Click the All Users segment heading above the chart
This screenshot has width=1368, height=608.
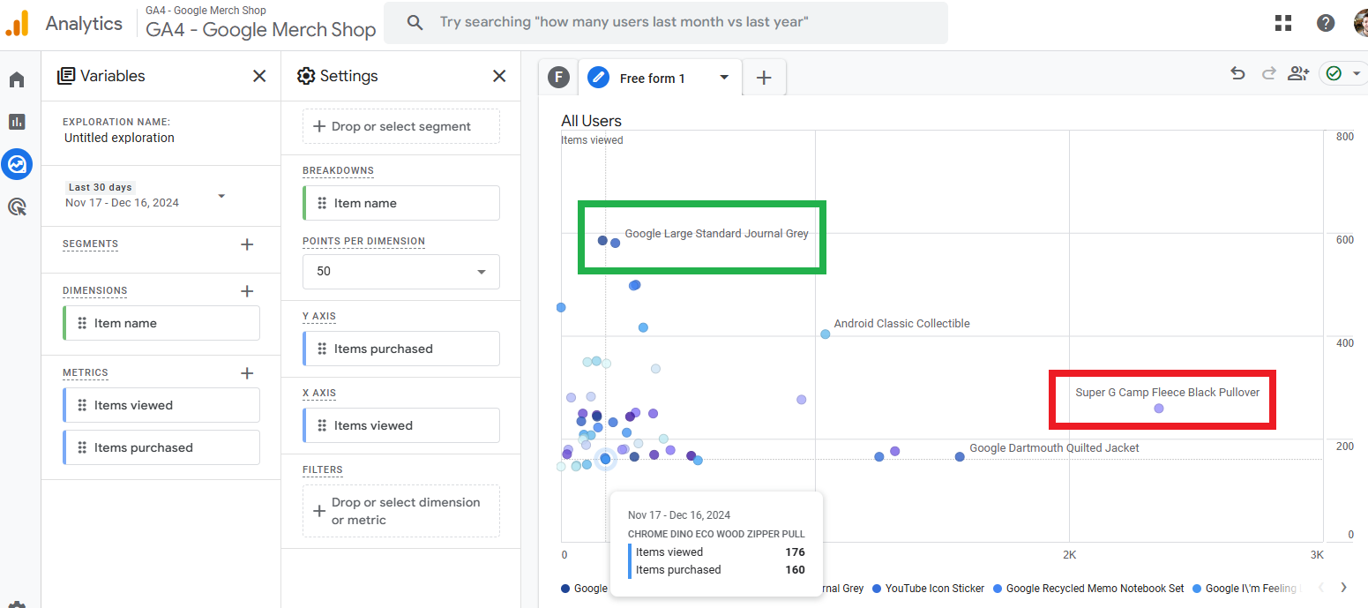point(591,121)
